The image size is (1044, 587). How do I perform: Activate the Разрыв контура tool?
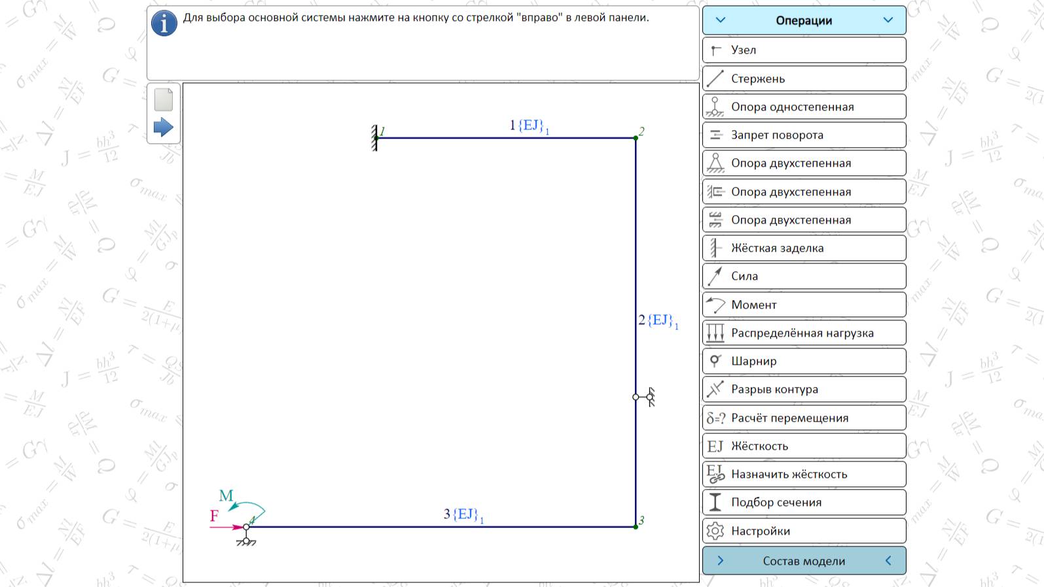[x=804, y=389]
